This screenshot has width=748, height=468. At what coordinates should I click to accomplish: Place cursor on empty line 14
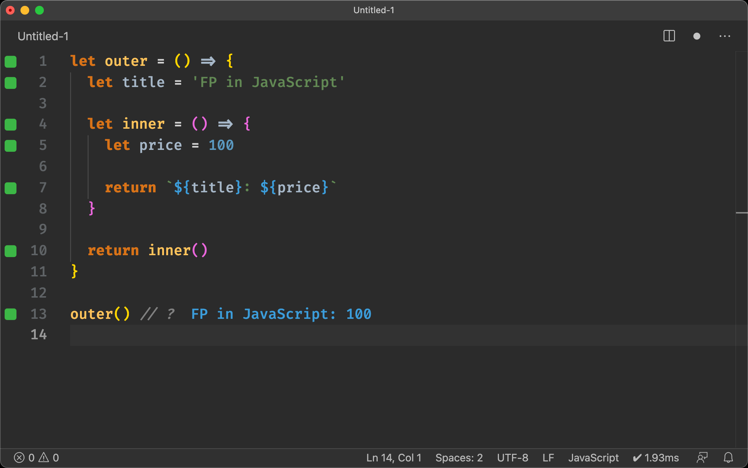click(x=219, y=335)
